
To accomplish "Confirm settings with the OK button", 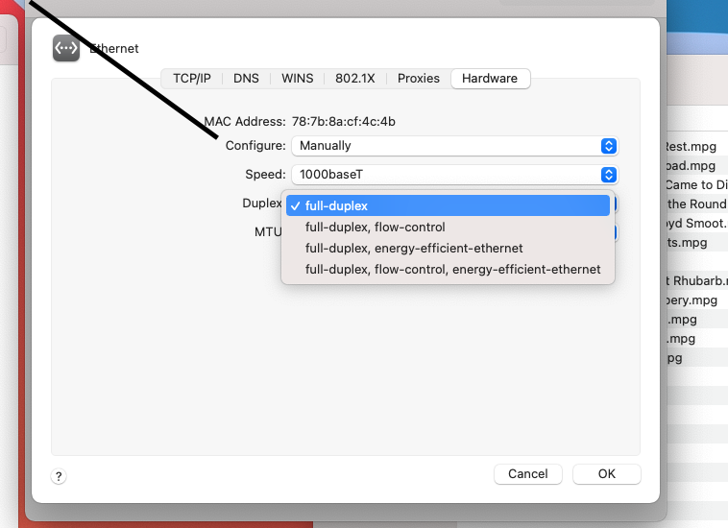I will (x=606, y=474).
